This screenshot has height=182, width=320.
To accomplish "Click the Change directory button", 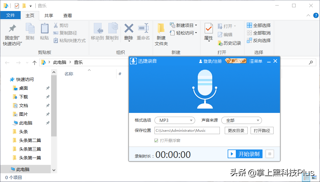I will 236,131.
